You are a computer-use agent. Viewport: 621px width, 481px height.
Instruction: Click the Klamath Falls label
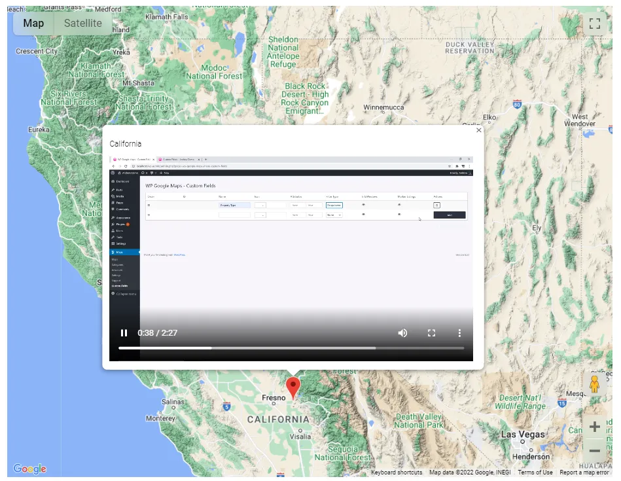point(166,16)
